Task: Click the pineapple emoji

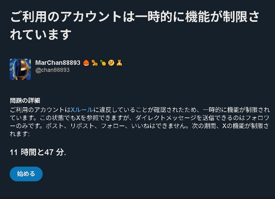Action: [x=103, y=63]
